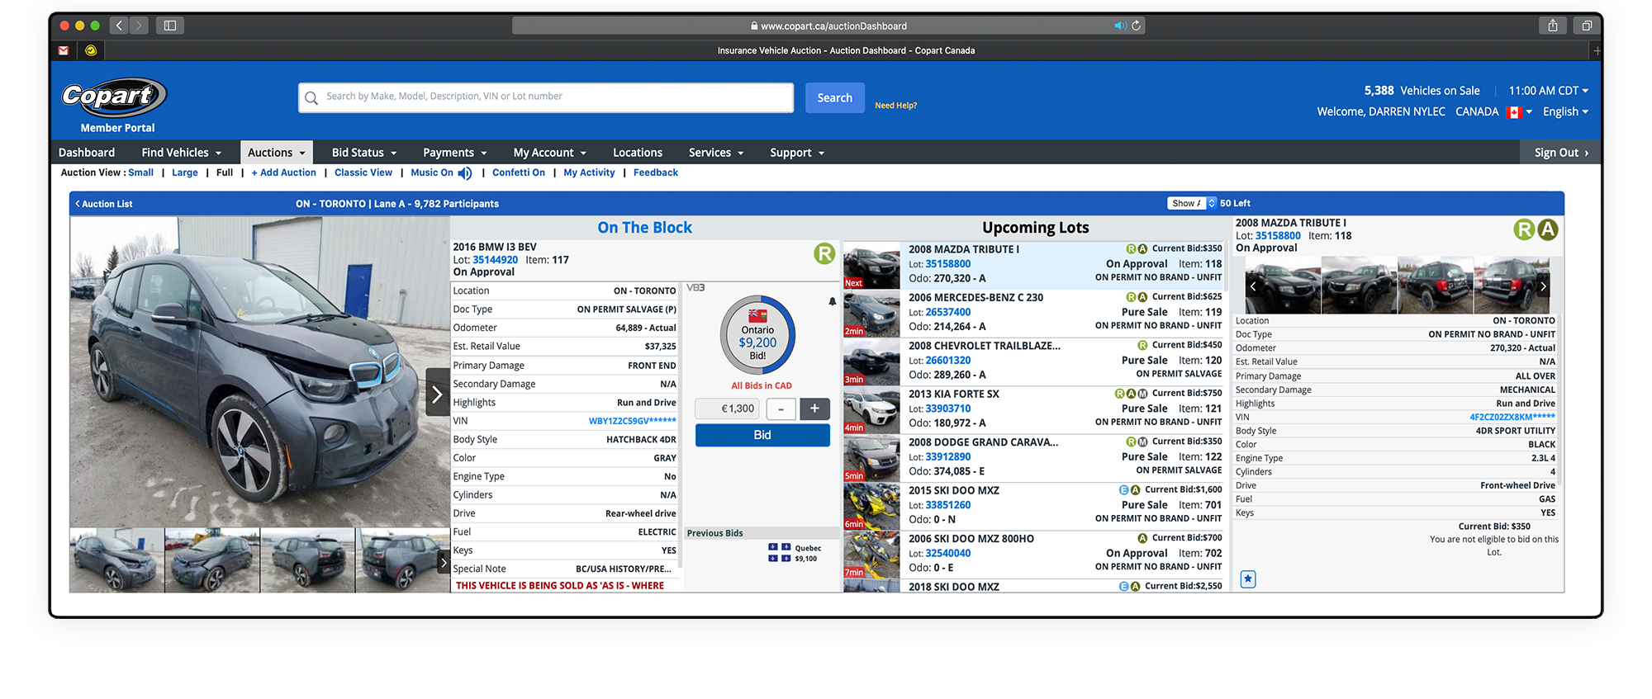Switch auction view to Small
Image resolution: width=1652 pixels, height=699 pixels.
140,172
